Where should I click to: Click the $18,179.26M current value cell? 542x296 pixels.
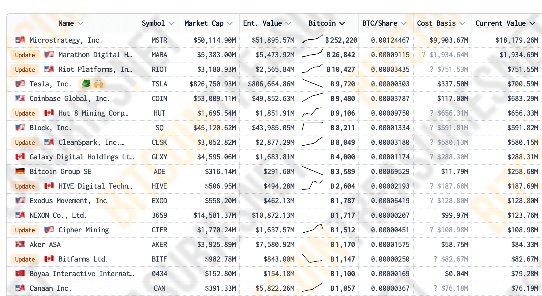(x=517, y=40)
